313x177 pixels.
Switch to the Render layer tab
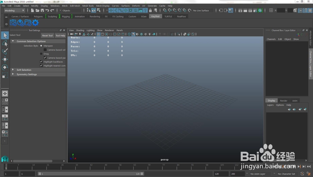(284, 101)
